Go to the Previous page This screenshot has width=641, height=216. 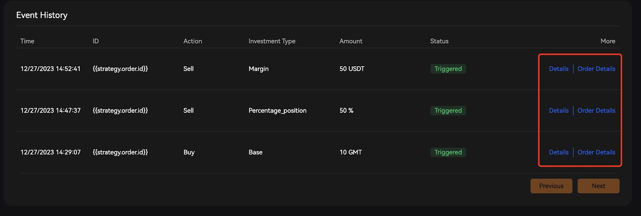(x=551, y=186)
